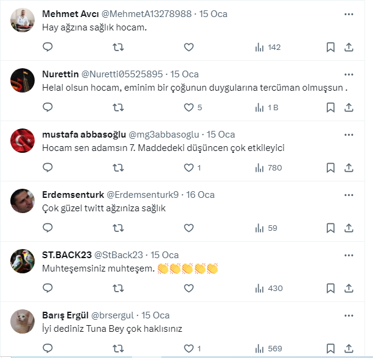Open Mehmet Avcı's profile picture

23,21
